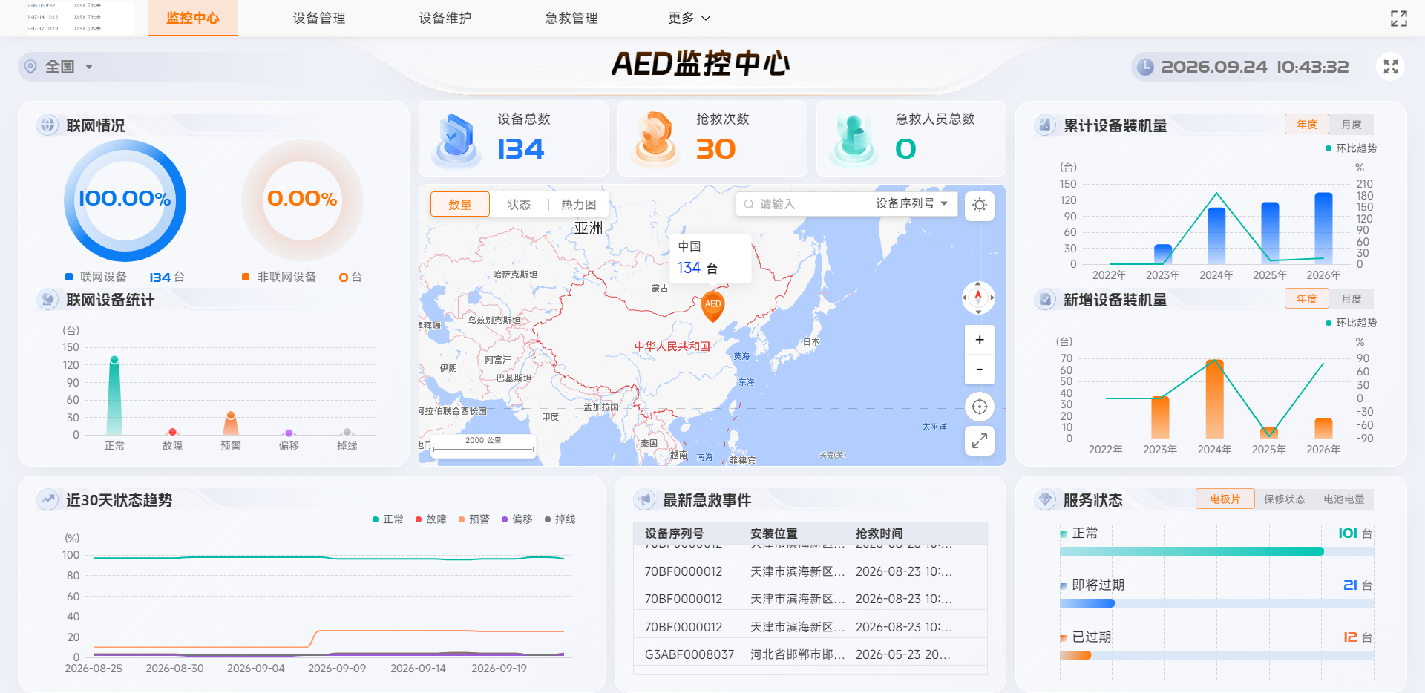The image size is (1425, 693).
Task: Open the 监控中心 tab
Action: tap(193, 18)
